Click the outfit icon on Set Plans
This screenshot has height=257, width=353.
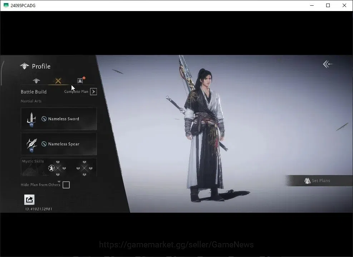[x=307, y=181]
